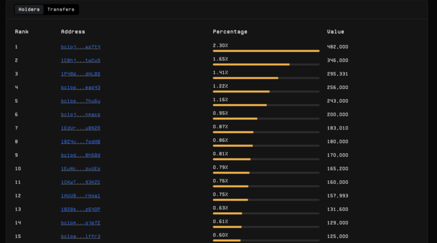Image resolution: width=437 pixels, height=243 pixels.
Task: Select the Holders tab
Action: 29,9
